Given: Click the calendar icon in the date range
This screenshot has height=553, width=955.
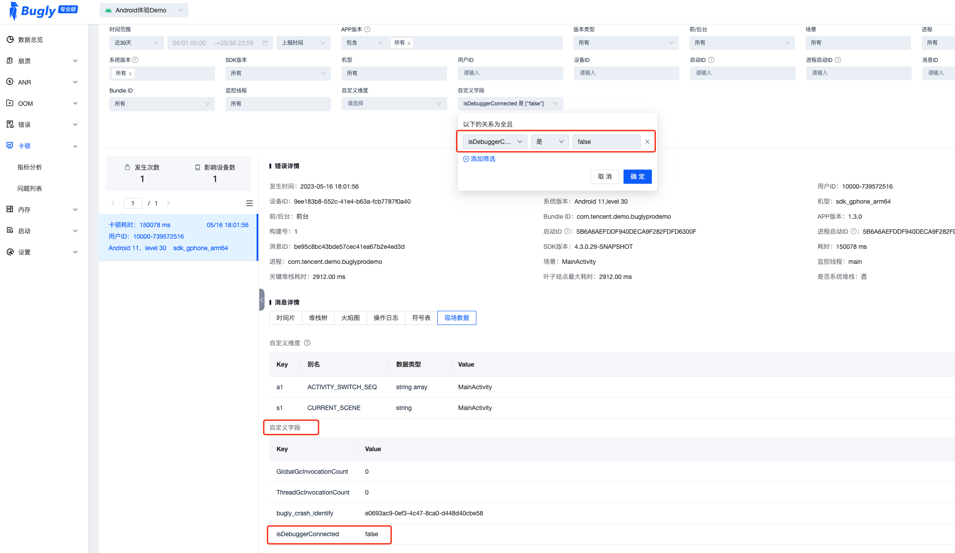Looking at the screenshot, I should [265, 43].
